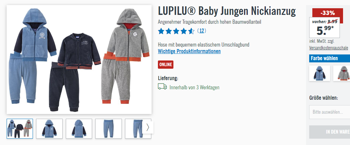Open the Größe wählen size dropdown
Viewport: 350px width, 145px height.
point(329,112)
